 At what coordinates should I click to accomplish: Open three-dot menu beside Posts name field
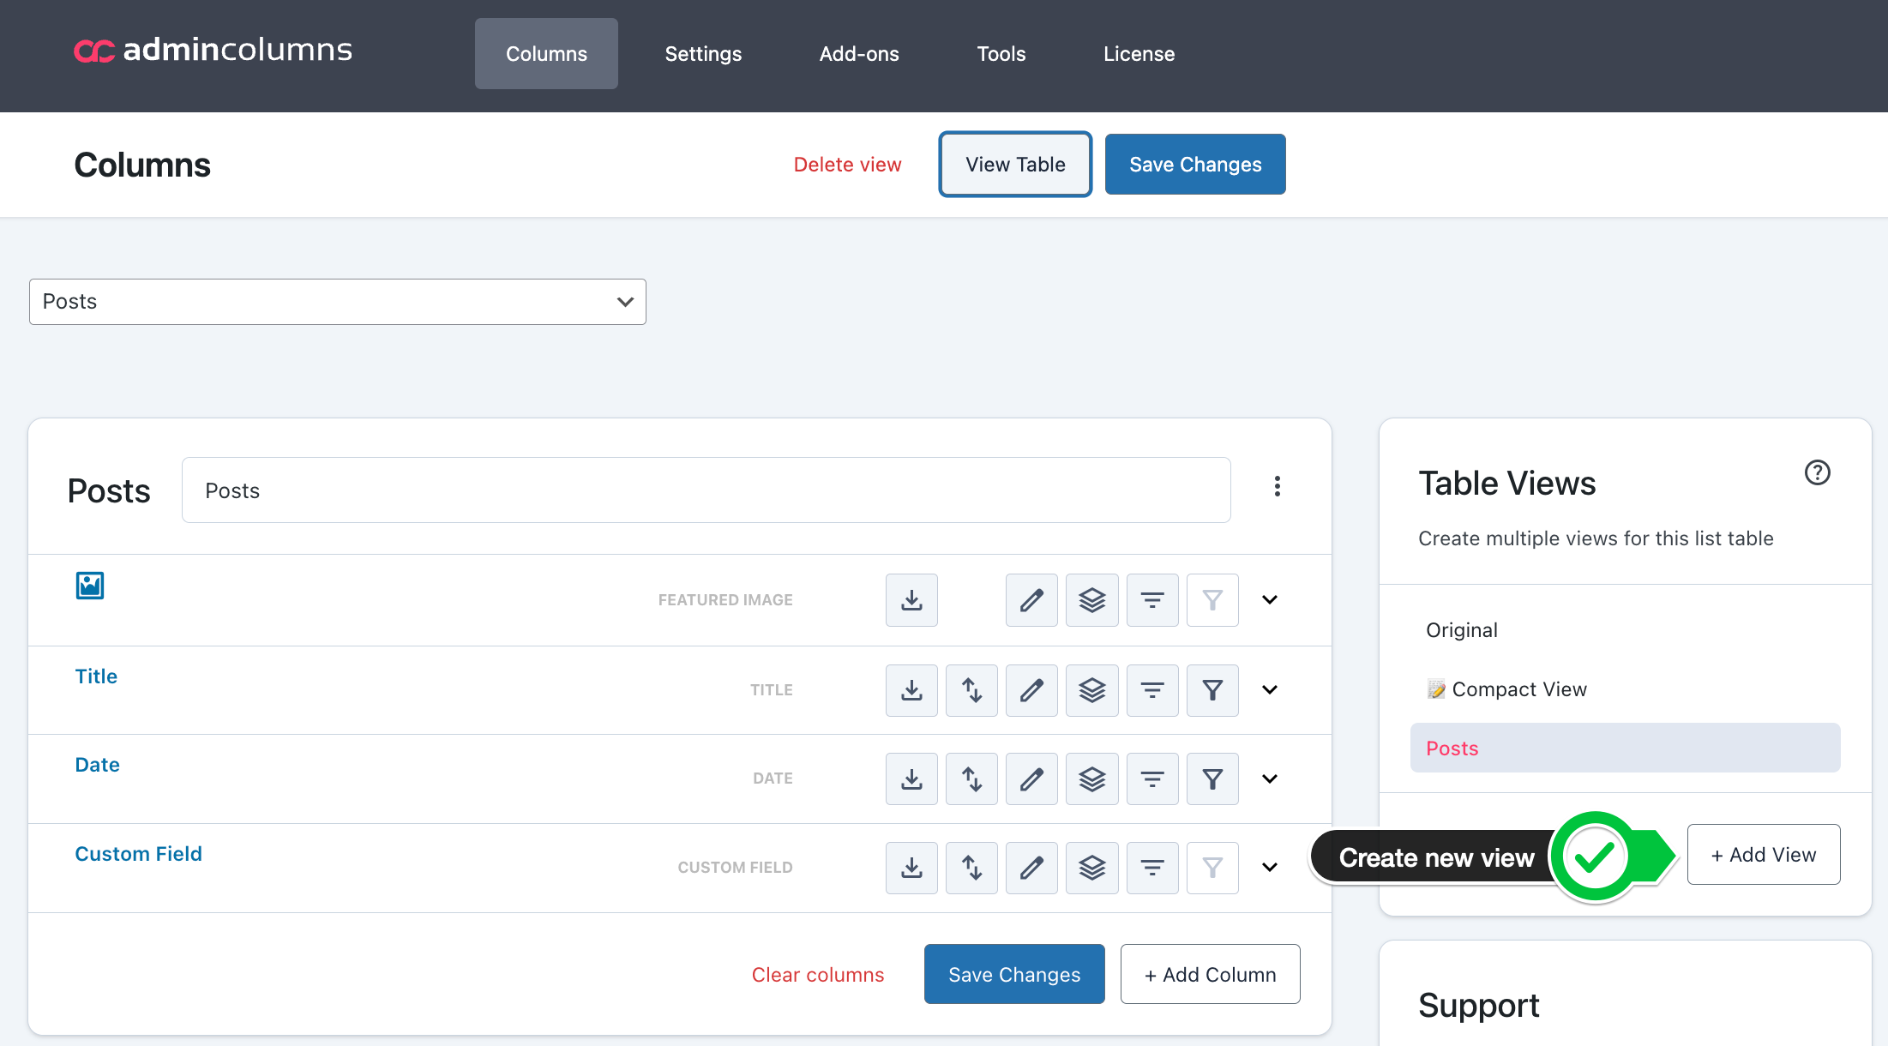tap(1278, 487)
